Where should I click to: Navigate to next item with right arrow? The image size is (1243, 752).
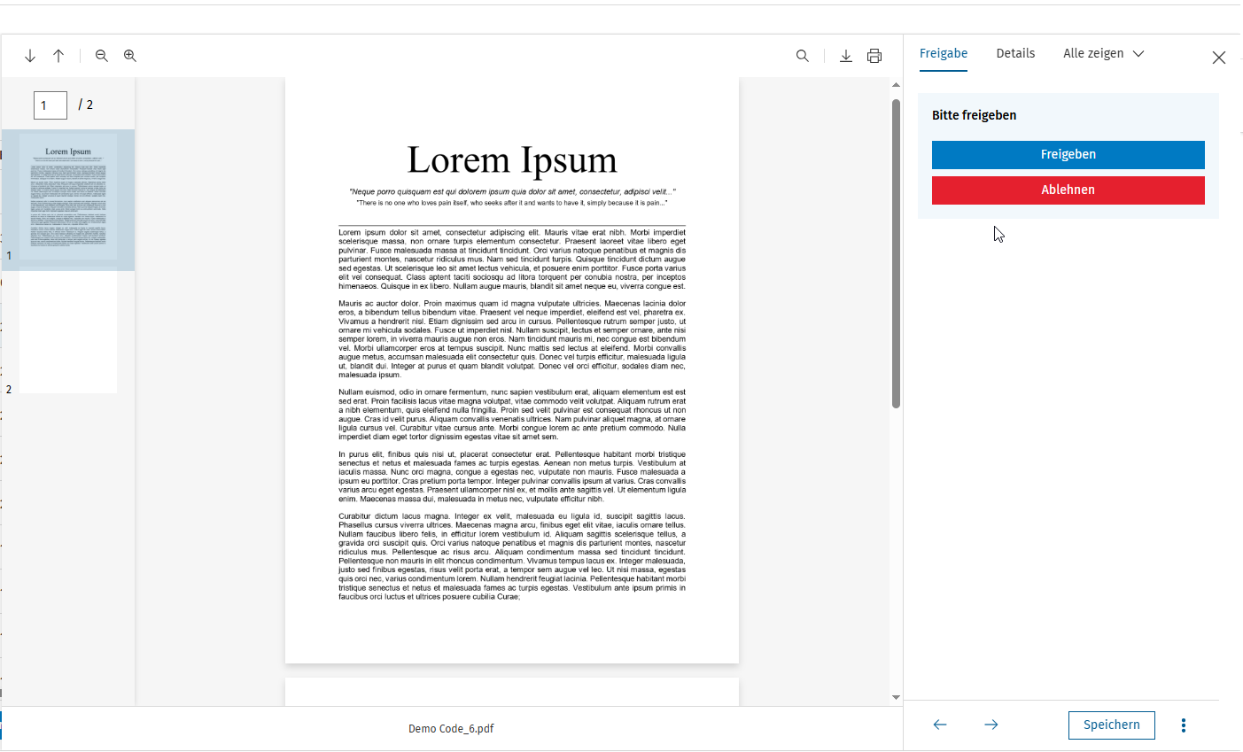pos(991,725)
